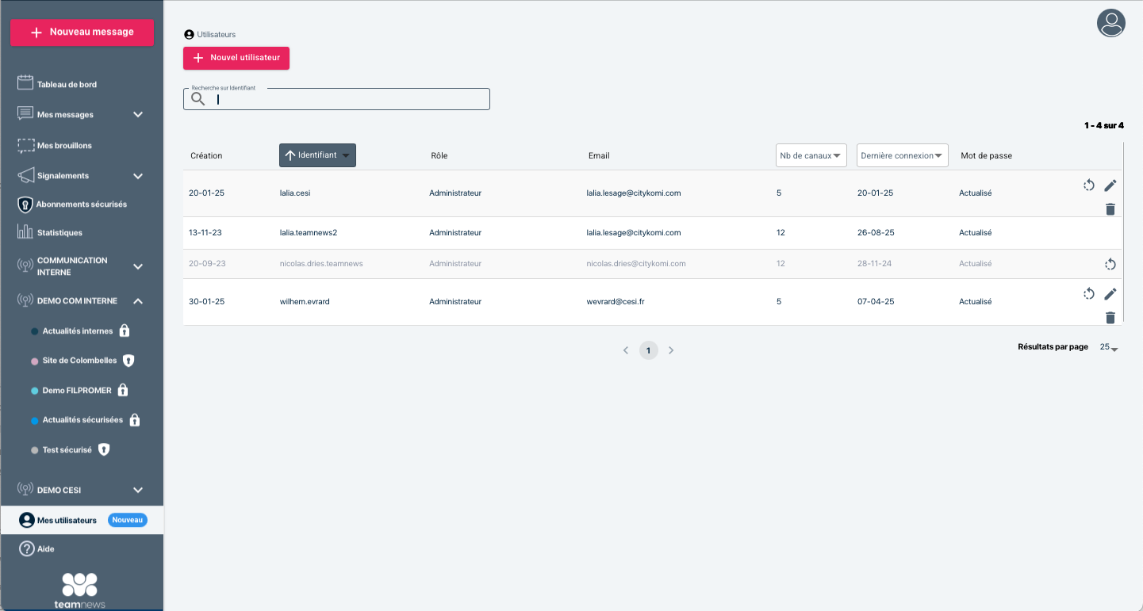This screenshot has height=611, width=1143.
Task: Edit wilhem.evrard with the pencil icon
Action: pyautogui.click(x=1110, y=294)
